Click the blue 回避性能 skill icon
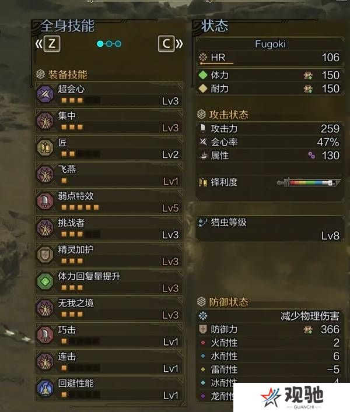The width and height of the screenshot is (350, 412). [x=45, y=388]
